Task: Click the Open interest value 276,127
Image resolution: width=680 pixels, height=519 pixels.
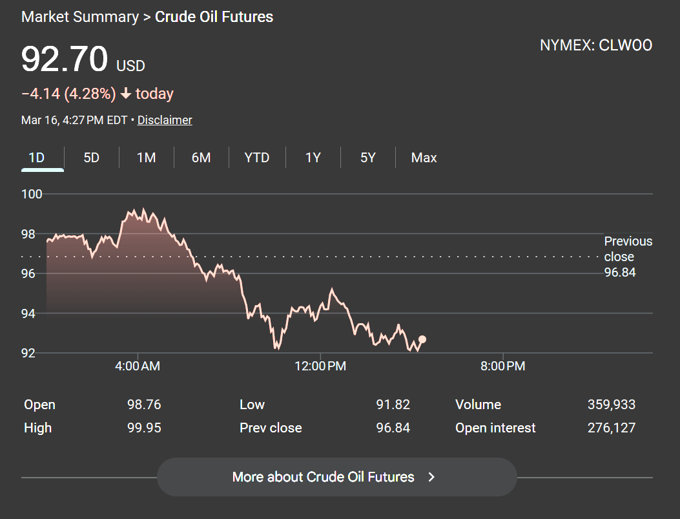Action: click(x=611, y=428)
